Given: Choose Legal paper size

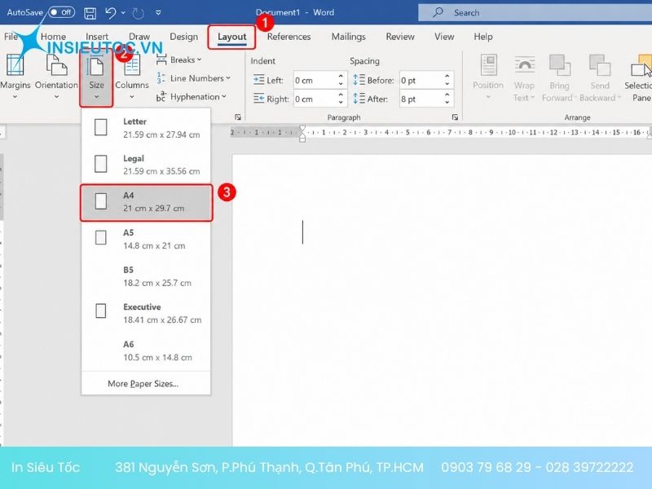Looking at the screenshot, I should 146,165.
